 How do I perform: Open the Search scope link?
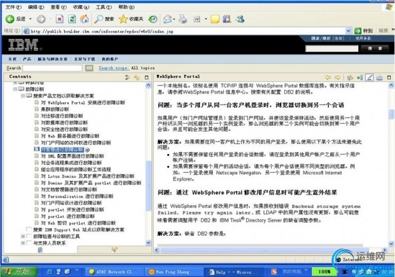click(x=114, y=68)
